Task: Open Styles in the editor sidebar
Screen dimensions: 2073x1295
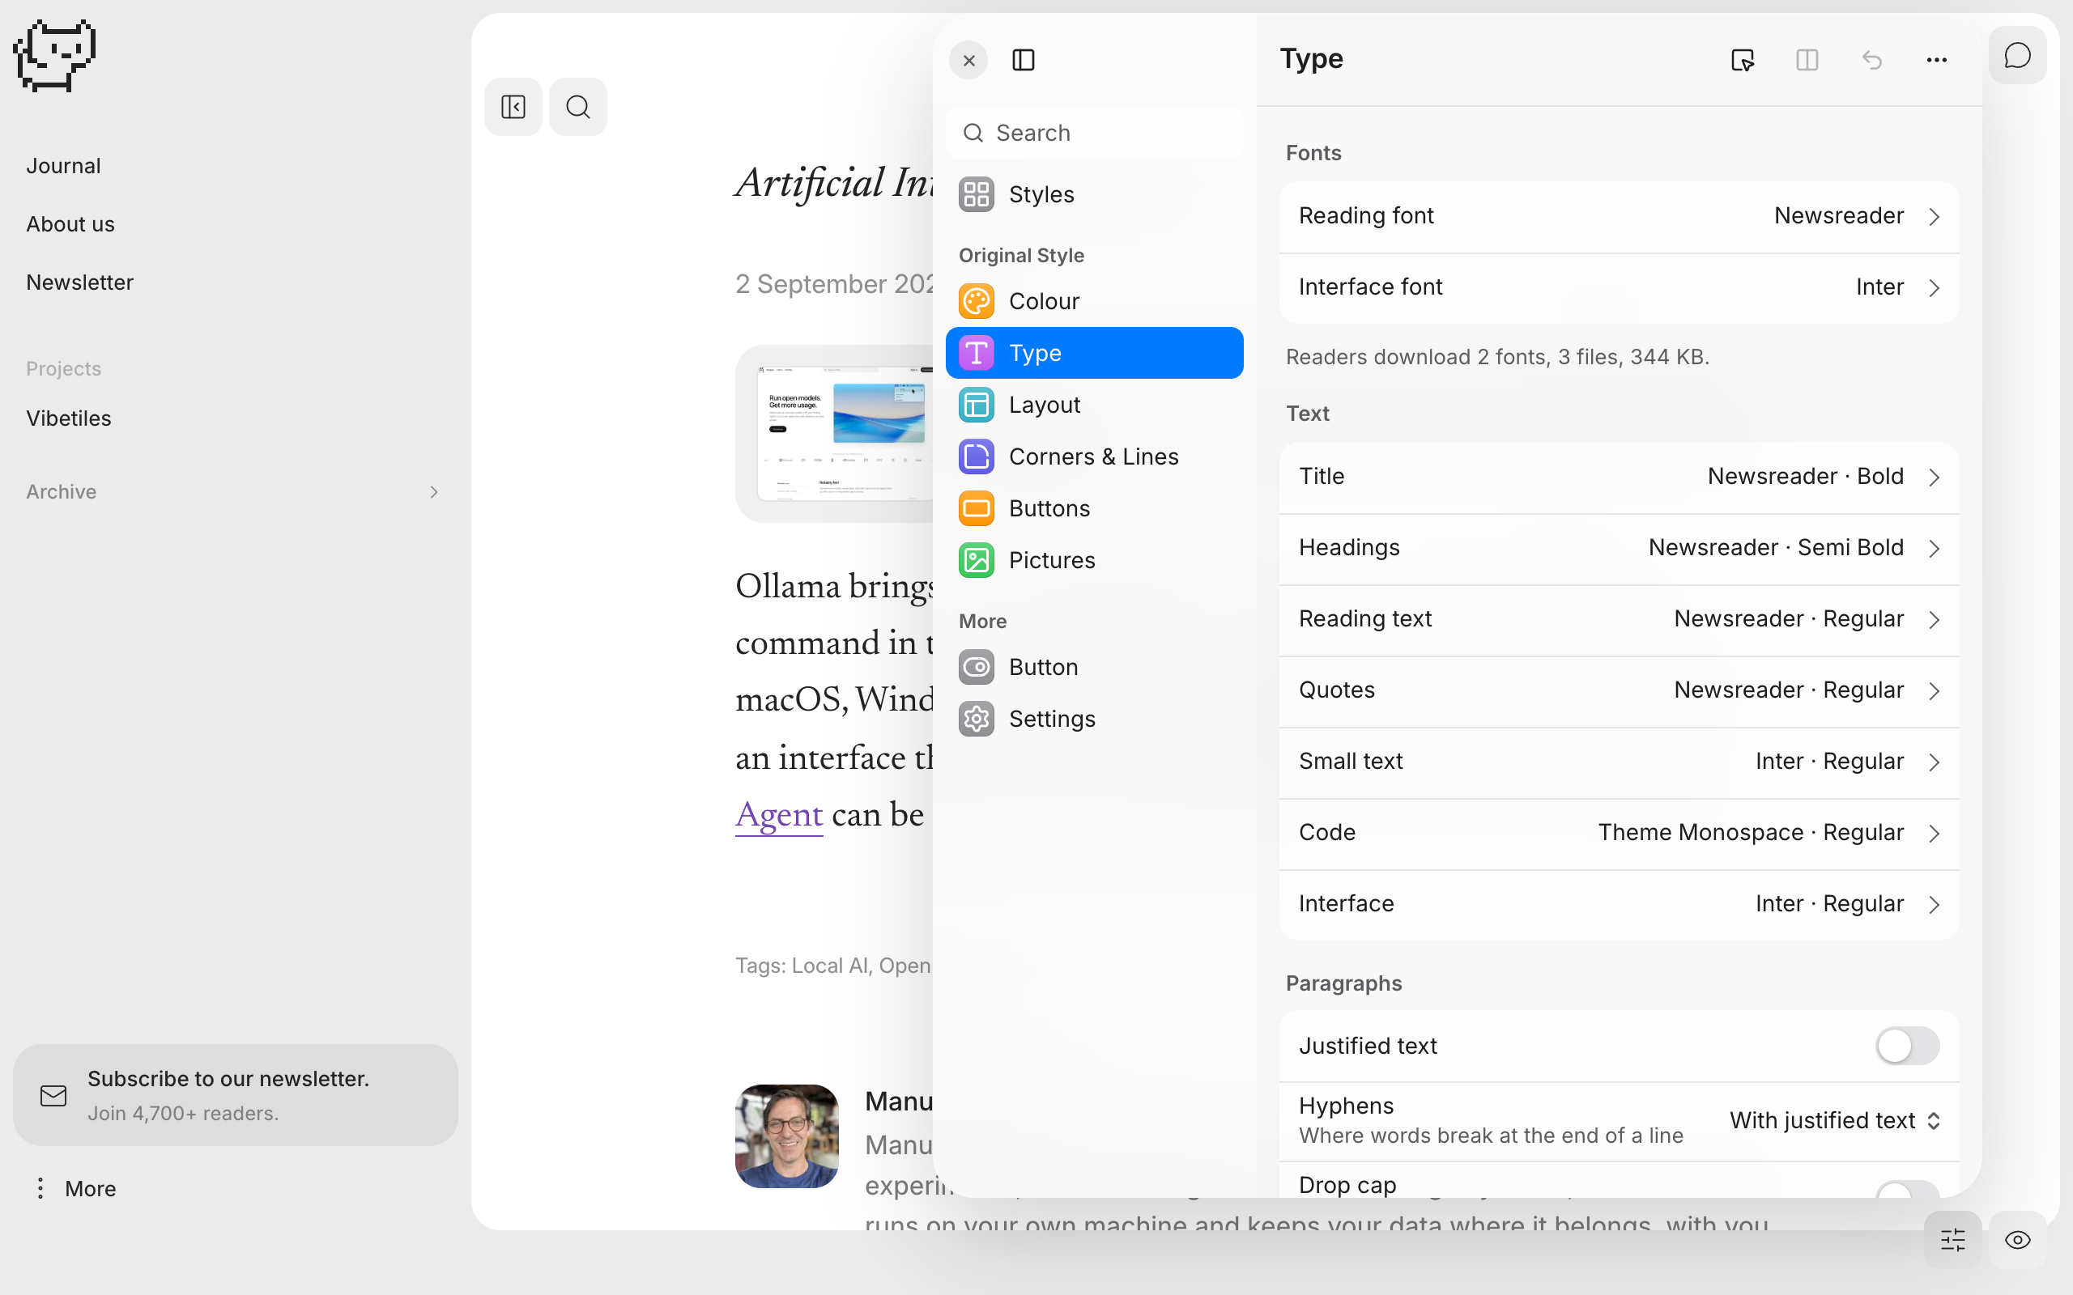Action: tap(1095, 194)
